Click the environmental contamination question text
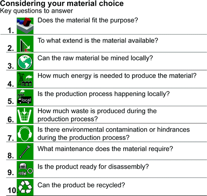 (113, 134)
